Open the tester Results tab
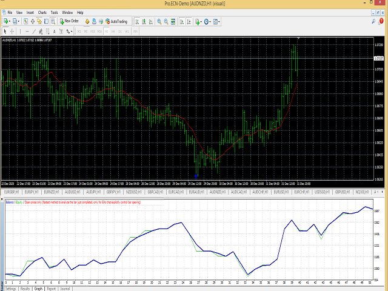This screenshot has width=388, height=291. (25, 289)
